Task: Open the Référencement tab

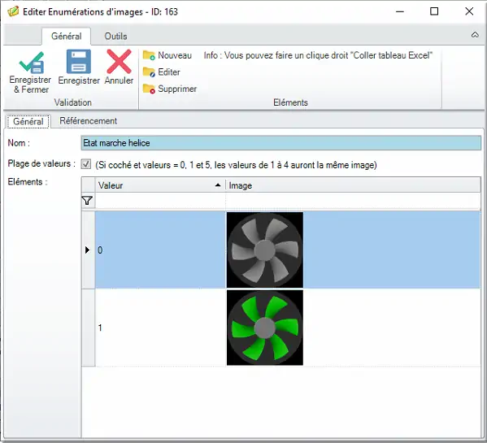Action: coord(88,121)
